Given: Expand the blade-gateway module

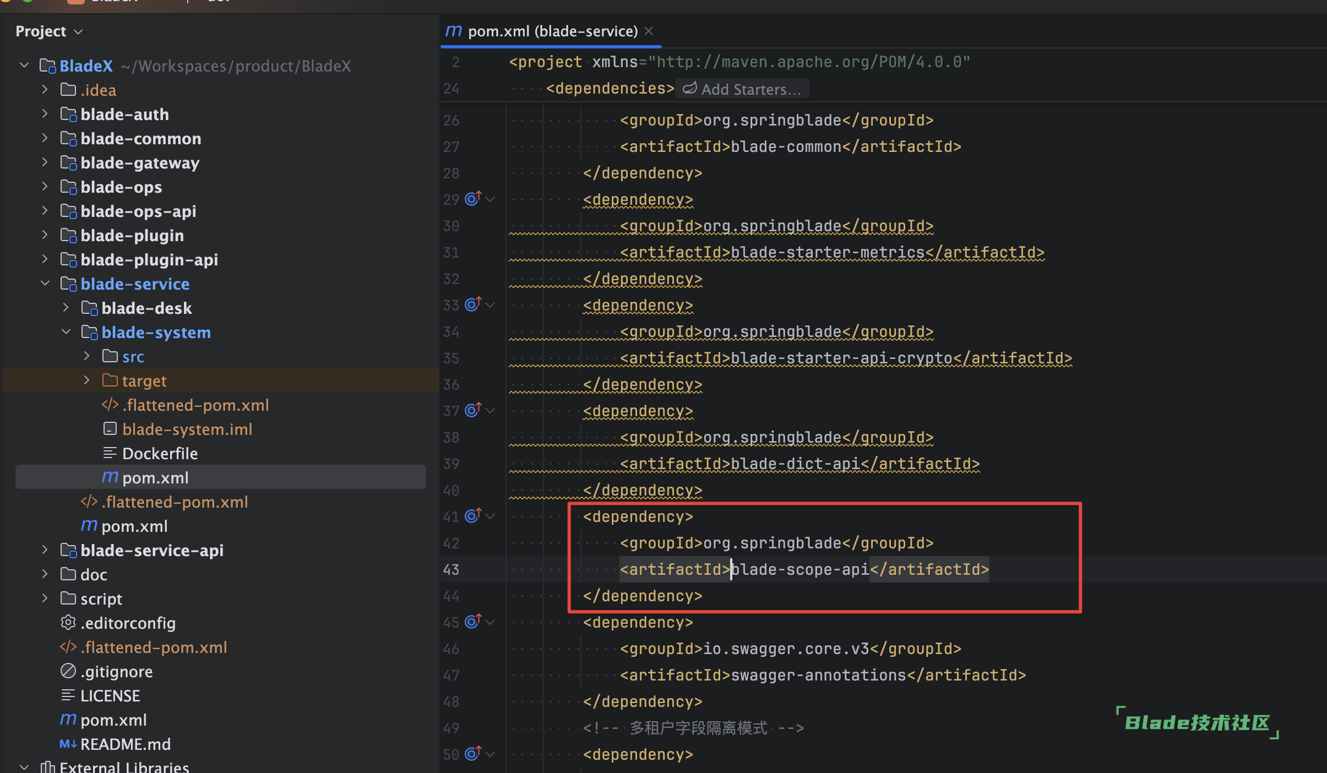Looking at the screenshot, I should pos(45,162).
